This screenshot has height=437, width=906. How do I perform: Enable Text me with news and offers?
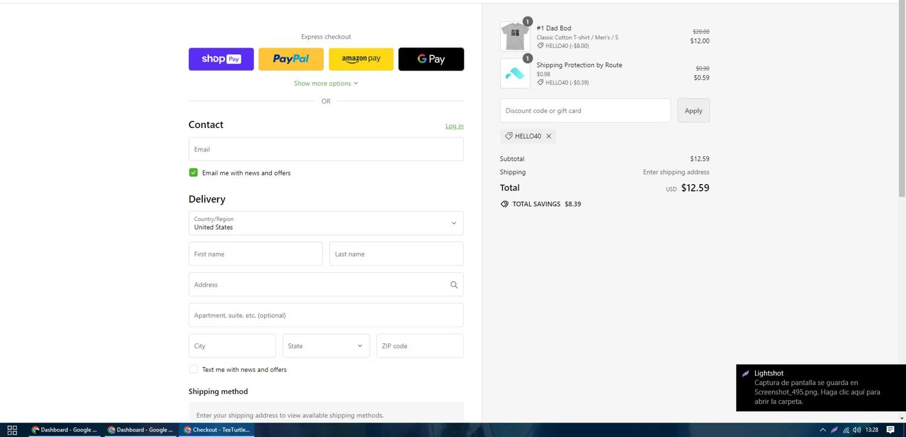click(x=193, y=369)
